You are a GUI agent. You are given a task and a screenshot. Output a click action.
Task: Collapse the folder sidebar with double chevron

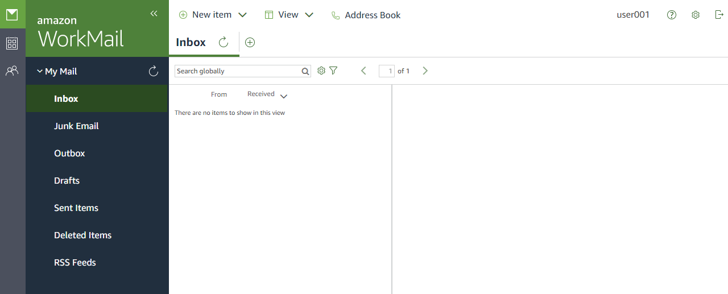154,14
